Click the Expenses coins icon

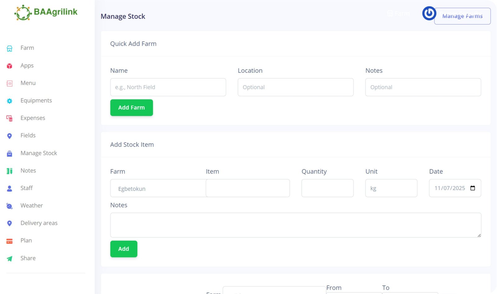(x=10, y=118)
